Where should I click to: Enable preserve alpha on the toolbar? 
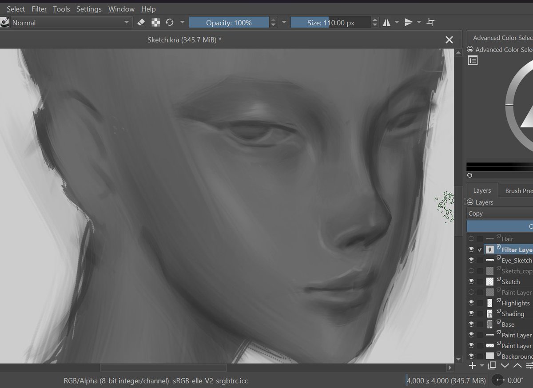[x=155, y=22]
